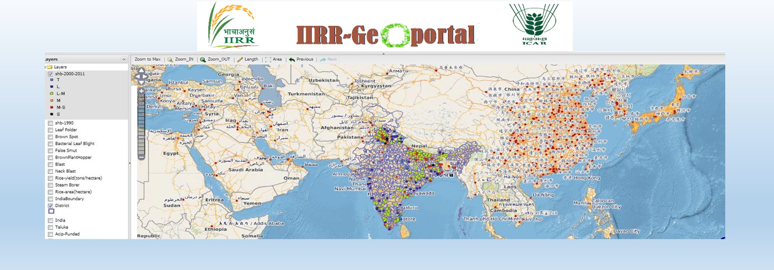Click the plus zoom button on map
Screen dimensions: 774x270
click(141, 90)
